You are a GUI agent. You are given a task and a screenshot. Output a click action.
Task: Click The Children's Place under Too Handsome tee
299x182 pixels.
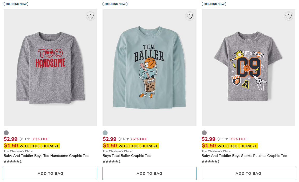coord(18,151)
